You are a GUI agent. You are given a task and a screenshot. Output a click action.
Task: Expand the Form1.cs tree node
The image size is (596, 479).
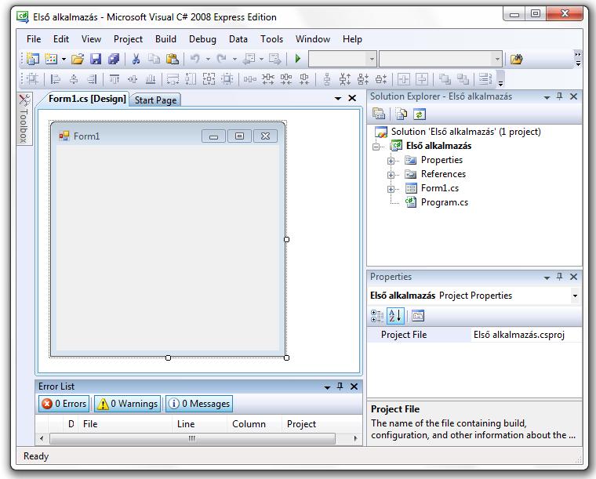(x=391, y=189)
